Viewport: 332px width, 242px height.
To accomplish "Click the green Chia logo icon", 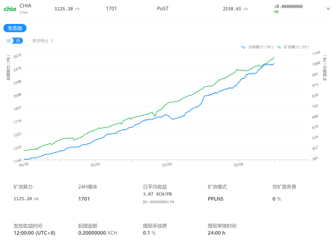I will (x=10, y=9).
